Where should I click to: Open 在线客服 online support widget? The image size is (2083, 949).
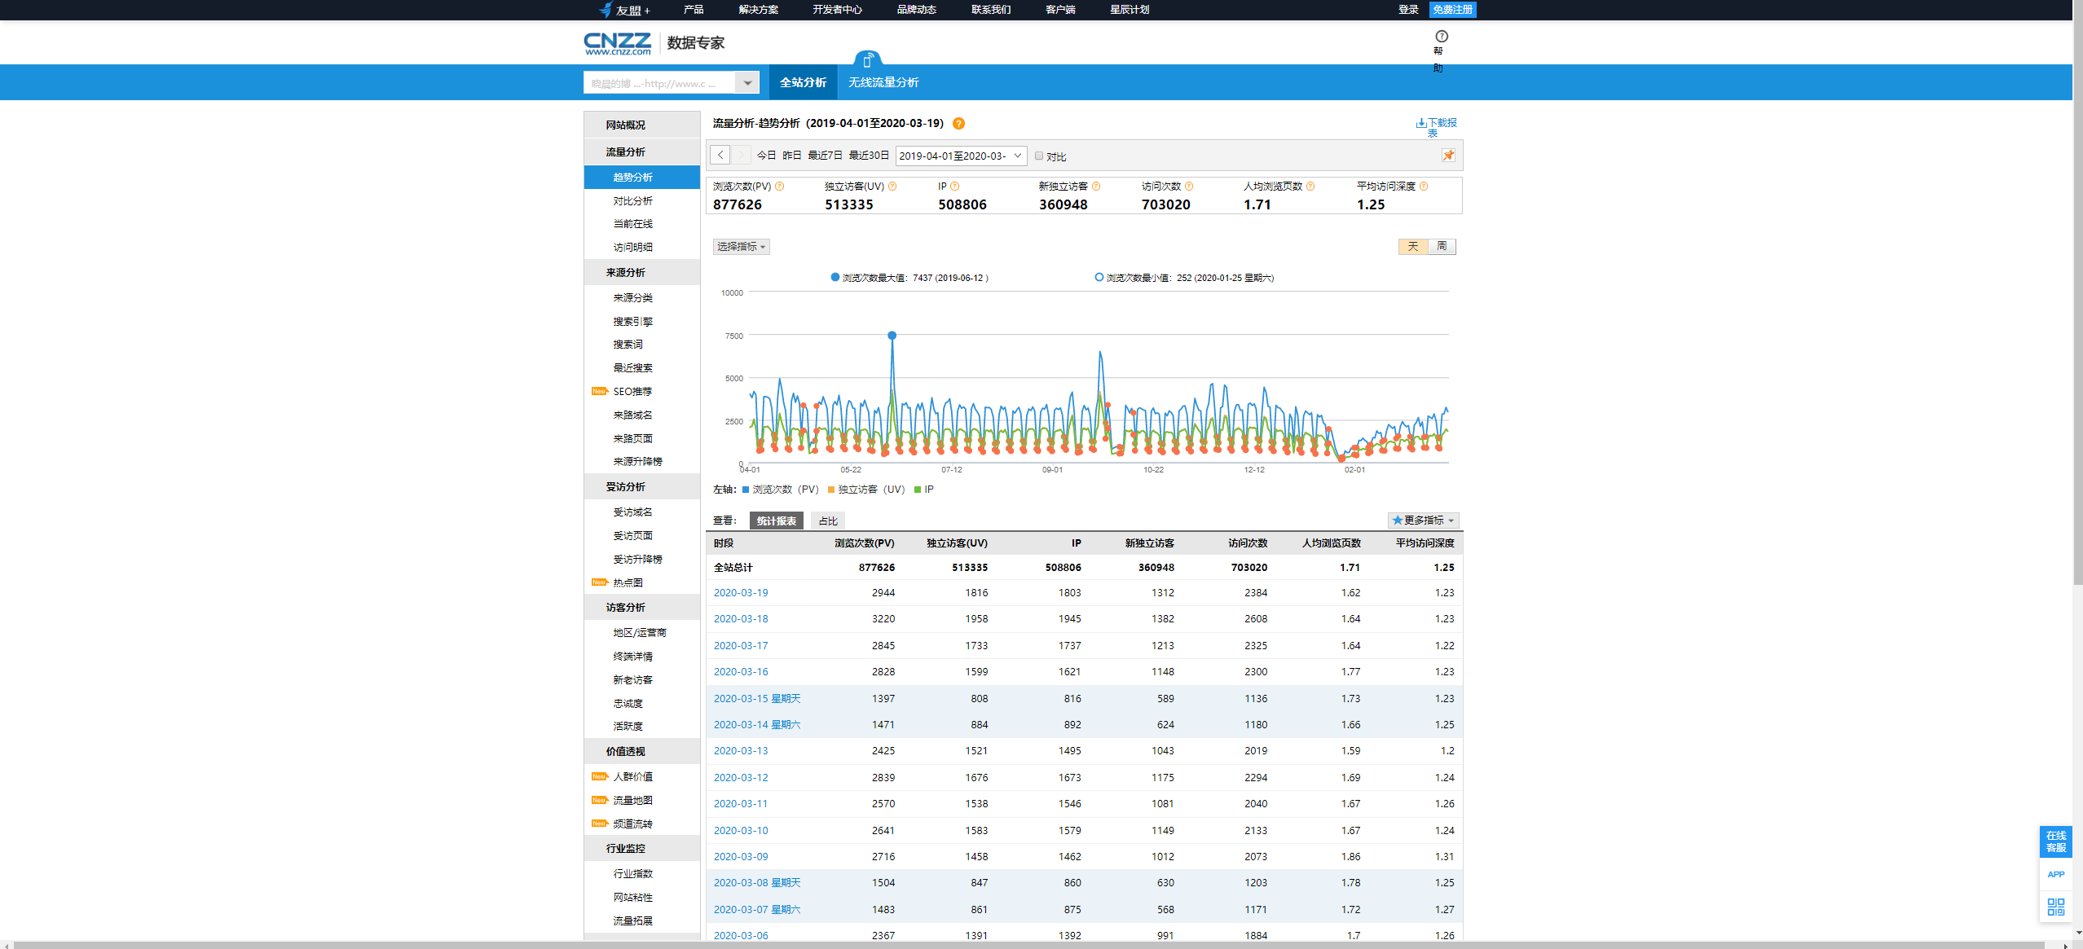[2055, 841]
